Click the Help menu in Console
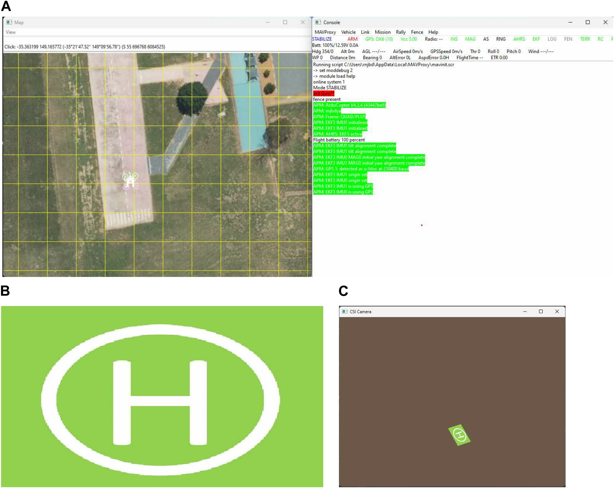The image size is (614, 488). click(x=433, y=32)
